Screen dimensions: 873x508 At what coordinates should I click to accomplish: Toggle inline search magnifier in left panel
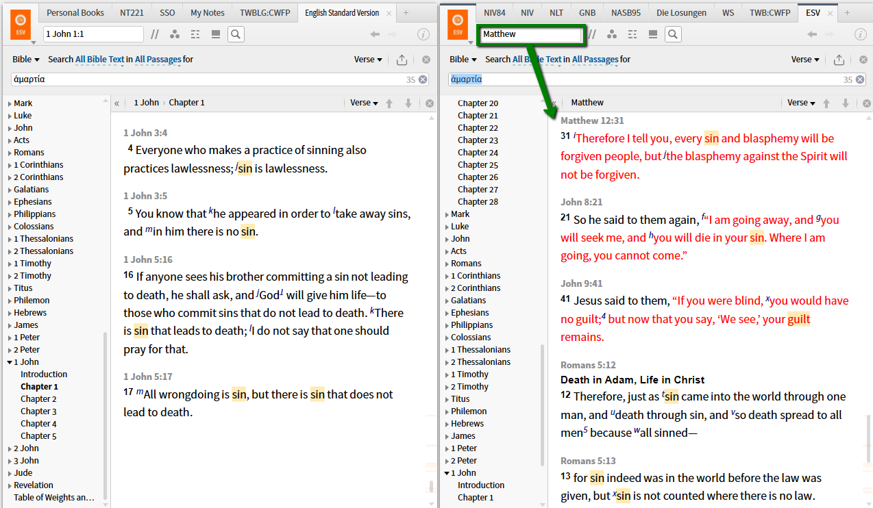click(236, 34)
